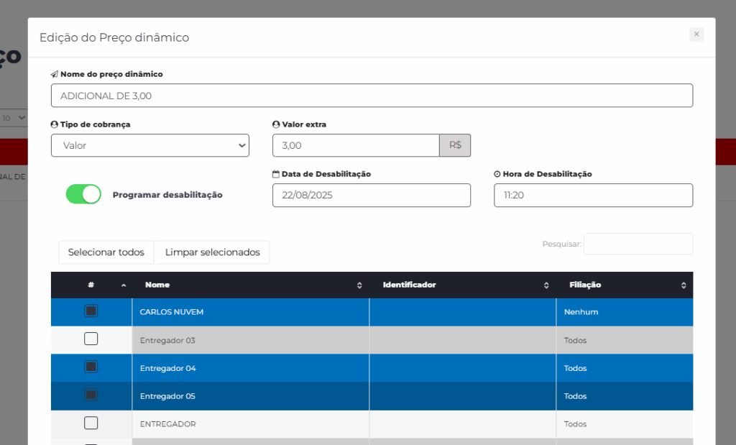The width and height of the screenshot is (736, 445).
Task: Sort by Filiação column sort arrows
Action: pos(684,285)
